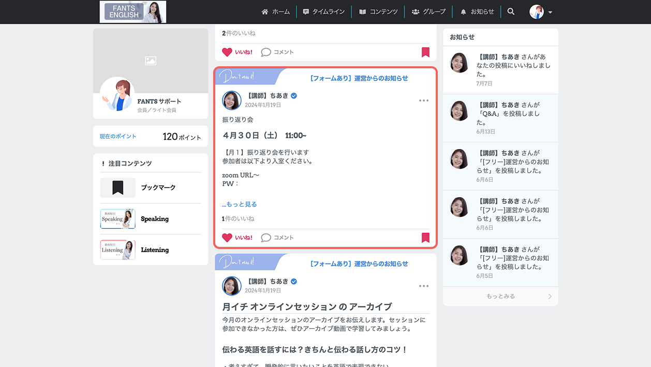Expand 振り返り会 post with もっと見る
Screen dimensions: 651x367
tap(240, 204)
